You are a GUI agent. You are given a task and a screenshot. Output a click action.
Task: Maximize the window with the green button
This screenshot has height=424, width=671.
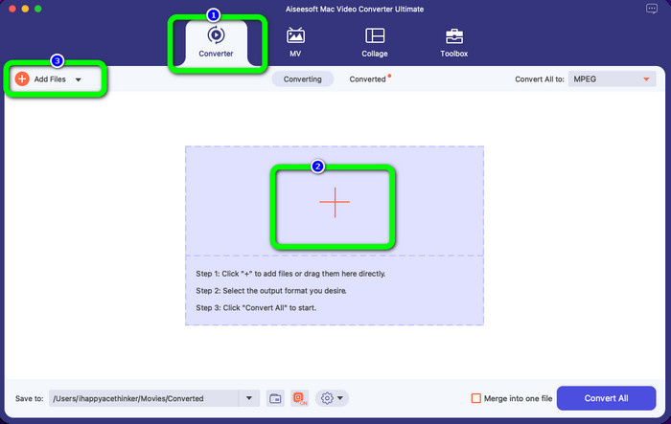point(38,9)
